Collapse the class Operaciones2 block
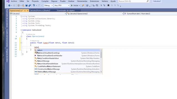Viewport: 177px width, 99px height. 21,36
